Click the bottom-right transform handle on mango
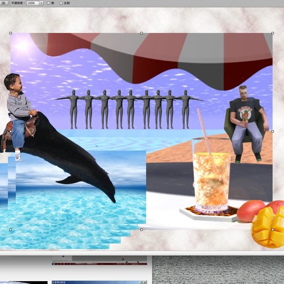Screen dimensions: 284x284 tap(273, 229)
